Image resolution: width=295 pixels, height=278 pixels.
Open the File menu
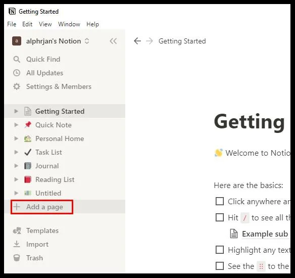click(x=12, y=24)
